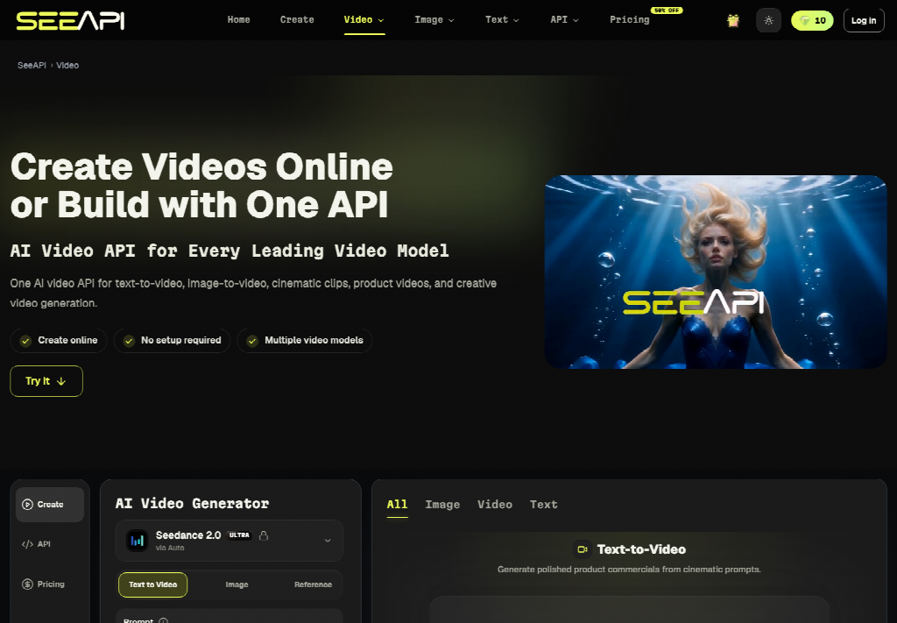Toggle the light/dark theme sun icon
897x623 pixels.
768,21
